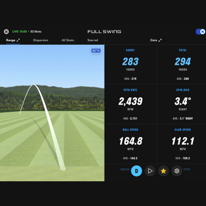Toggle the N switch at top right
The image size is (206, 206).
(200, 31)
